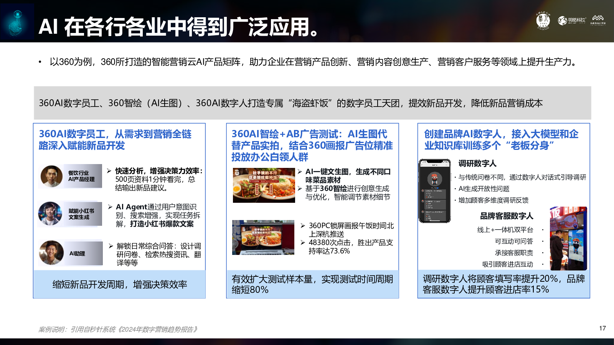Click text 快速分析，增强决策力效率

(x=158, y=171)
